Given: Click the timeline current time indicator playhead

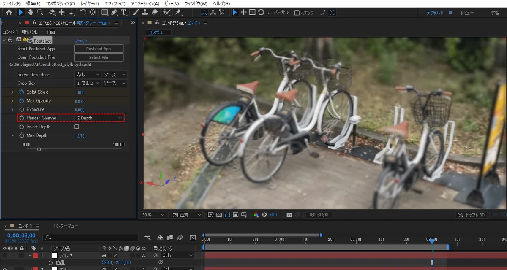Looking at the screenshot, I should [x=432, y=240].
